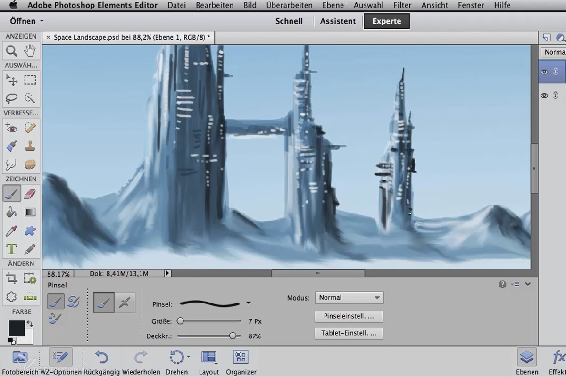This screenshot has width=566, height=377.
Task: Open the Pinsel brush preset picker arrow
Action: pyautogui.click(x=249, y=303)
